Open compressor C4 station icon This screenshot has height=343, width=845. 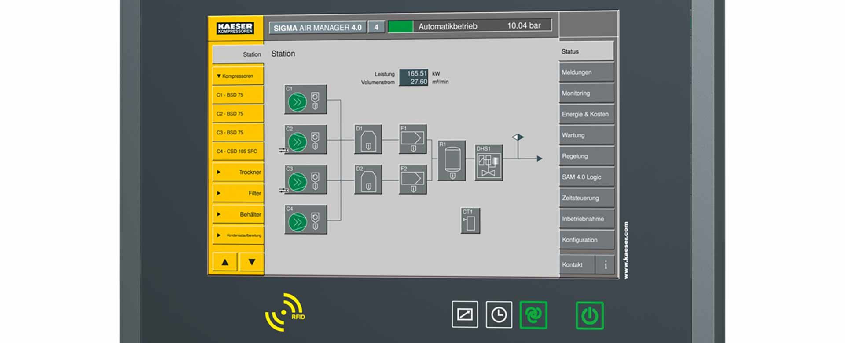click(305, 220)
